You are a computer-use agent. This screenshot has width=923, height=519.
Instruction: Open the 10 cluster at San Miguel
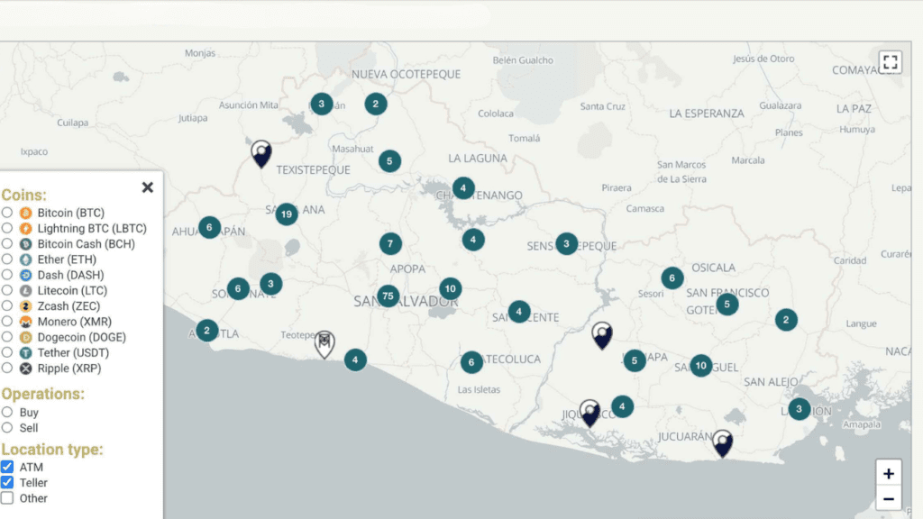tap(700, 365)
